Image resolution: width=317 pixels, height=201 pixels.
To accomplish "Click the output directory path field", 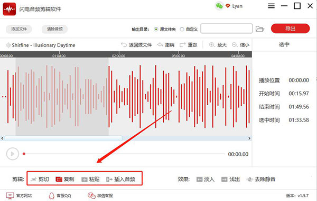I will pyautogui.click(x=227, y=28).
